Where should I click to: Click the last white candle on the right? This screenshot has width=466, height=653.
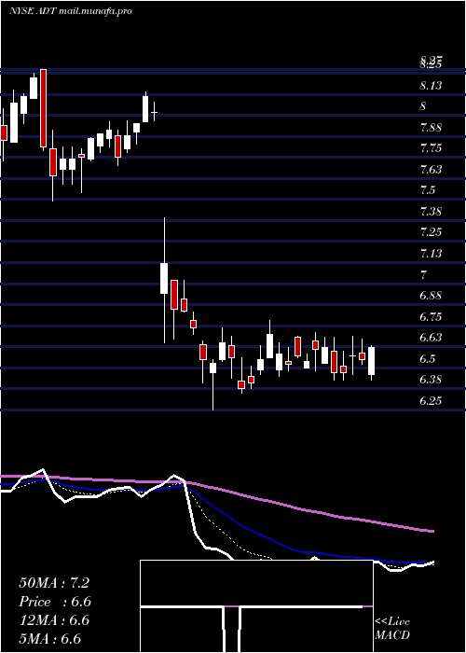point(372,361)
